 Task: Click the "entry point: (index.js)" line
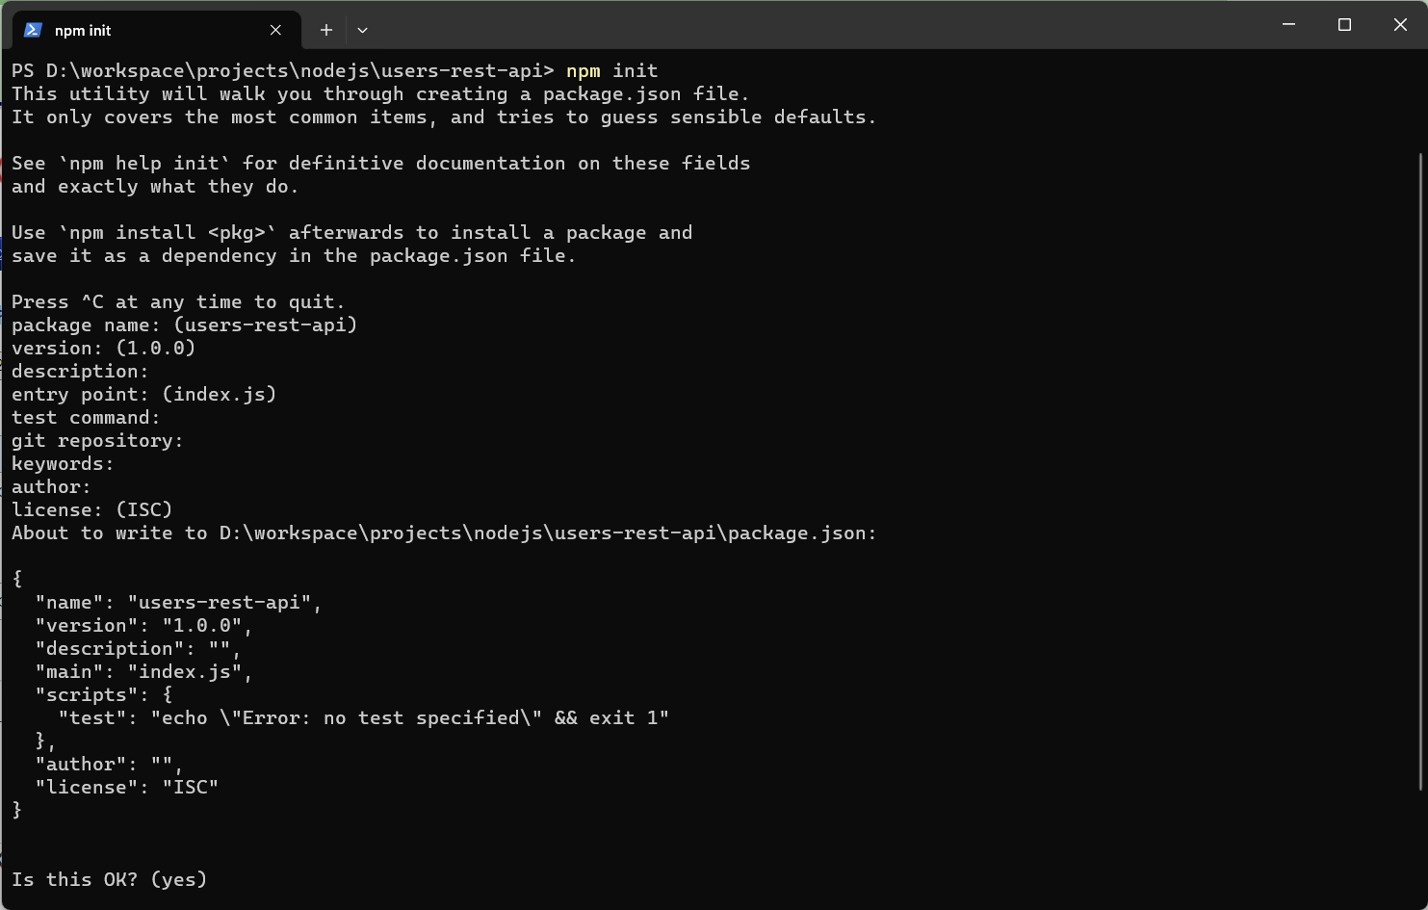click(143, 394)
